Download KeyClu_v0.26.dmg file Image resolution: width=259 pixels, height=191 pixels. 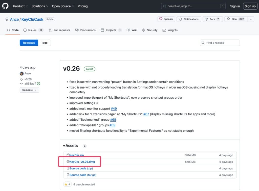click(82, 162)
